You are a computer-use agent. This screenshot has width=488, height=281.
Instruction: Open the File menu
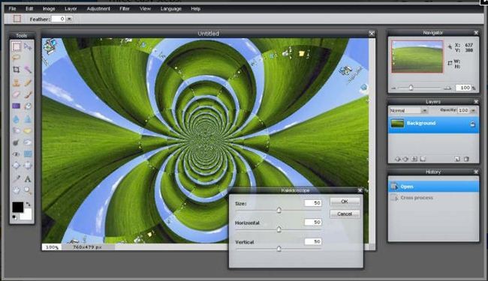(x=12, y=9)
